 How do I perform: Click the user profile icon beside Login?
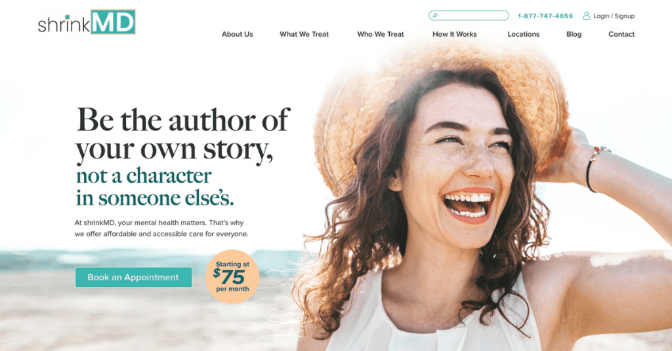[x=586, y=16]
